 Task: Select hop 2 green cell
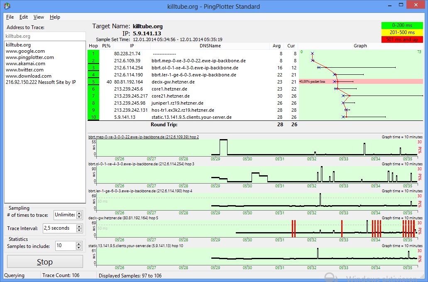(x=93, y=61)
